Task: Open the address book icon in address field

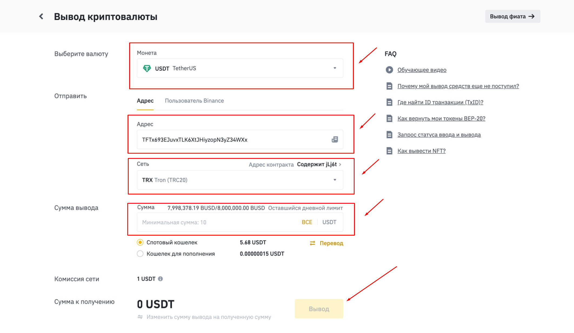Action: click(x=335, y=140)
